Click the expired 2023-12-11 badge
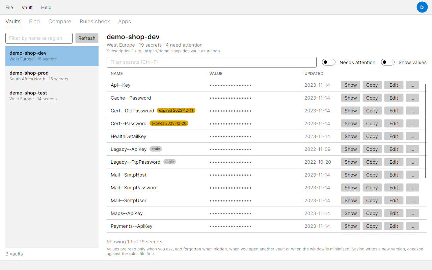The image size is (432, 270). (x=176, y=110)
